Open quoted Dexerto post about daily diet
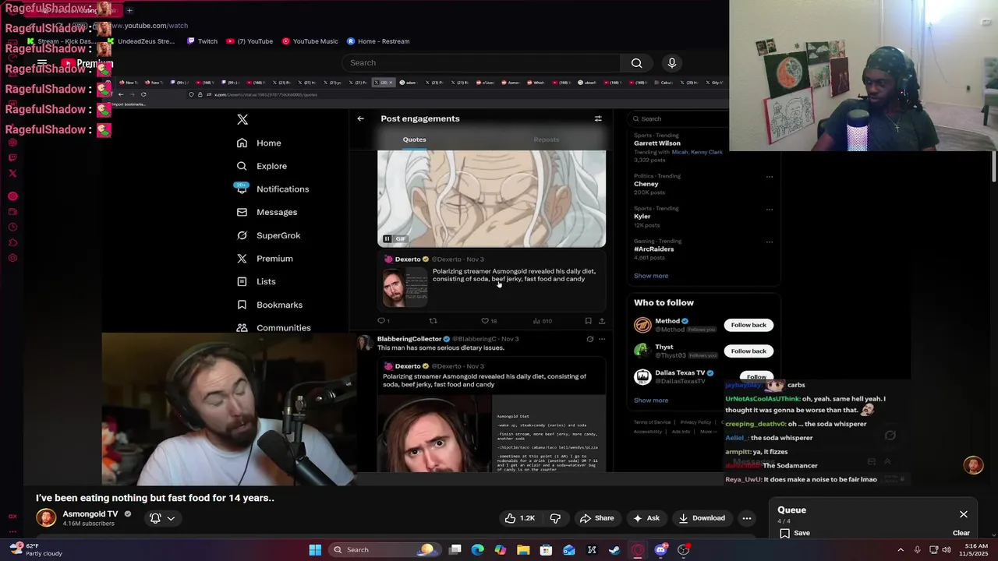The height and width of the screenshot is (561, 998). pos(491,280)
